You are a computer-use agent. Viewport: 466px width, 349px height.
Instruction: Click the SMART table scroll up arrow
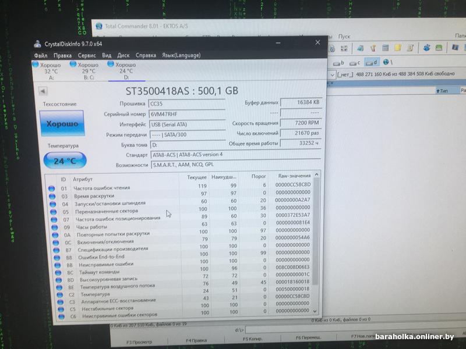point(316,174)
